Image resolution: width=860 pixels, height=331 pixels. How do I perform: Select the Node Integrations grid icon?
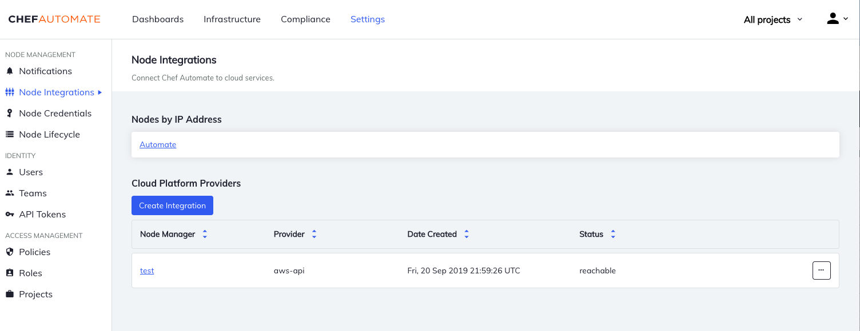click(10, 92)
